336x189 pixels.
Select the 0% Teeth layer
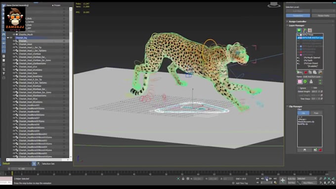(x=308, y=61)
